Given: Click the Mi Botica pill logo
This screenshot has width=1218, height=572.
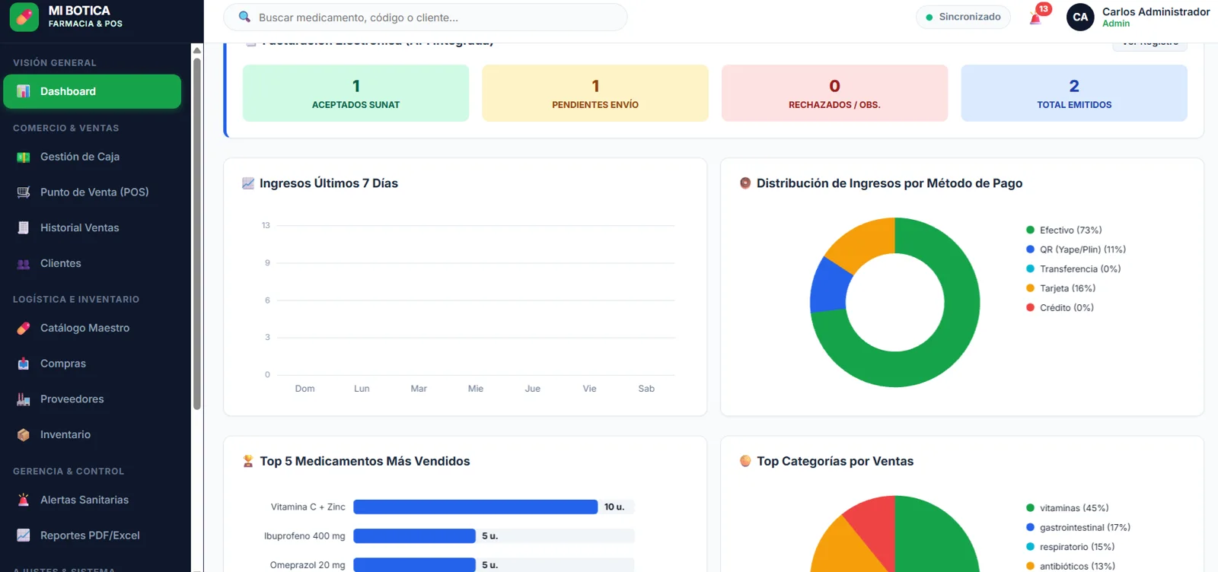Looking at the screenshot, I should tap(24, 17).
